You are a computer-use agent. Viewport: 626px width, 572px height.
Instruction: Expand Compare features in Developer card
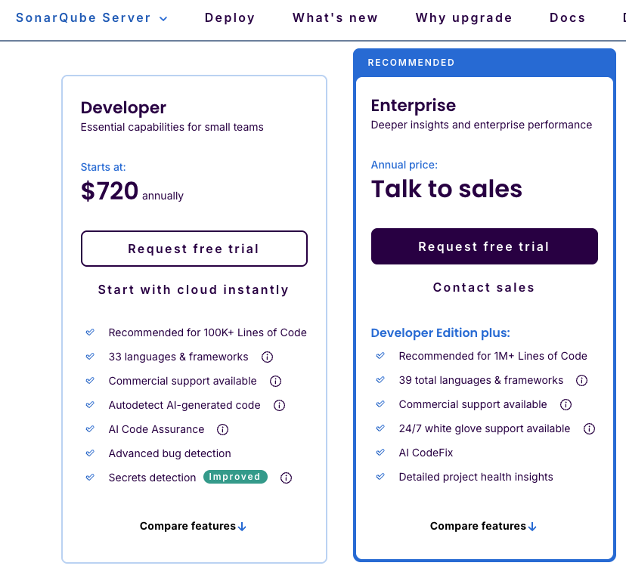click(193, 526)
